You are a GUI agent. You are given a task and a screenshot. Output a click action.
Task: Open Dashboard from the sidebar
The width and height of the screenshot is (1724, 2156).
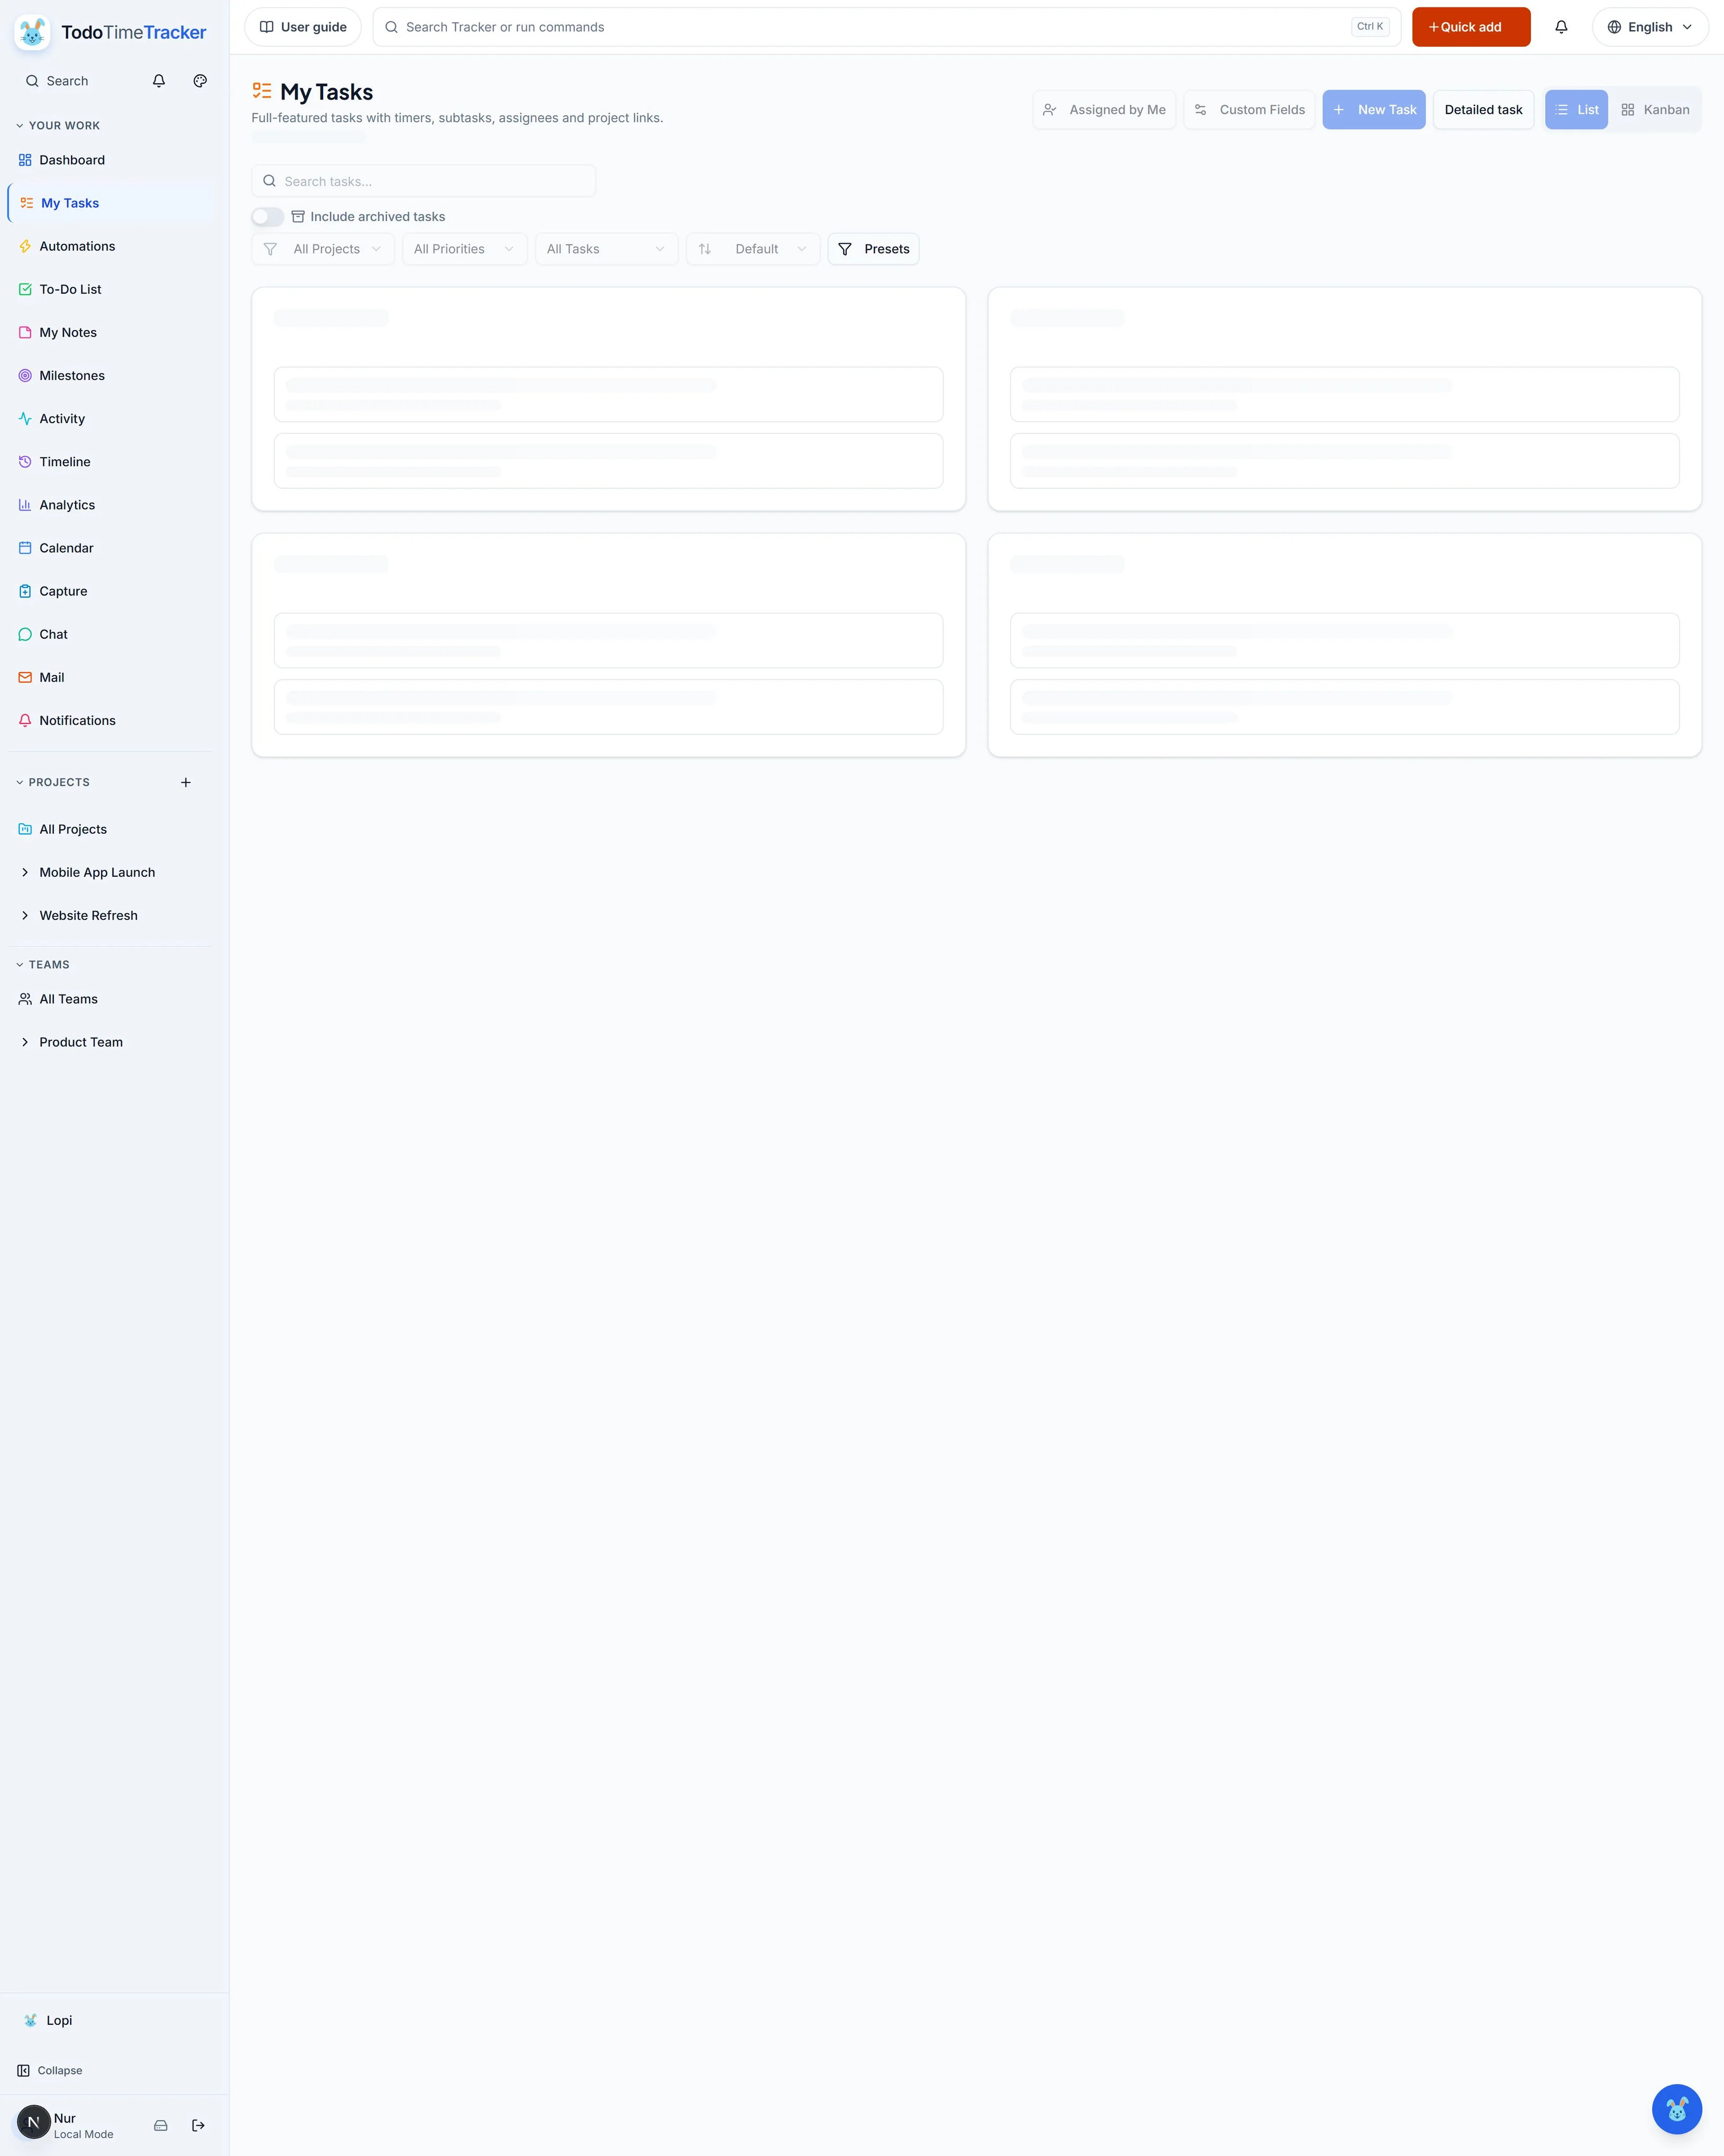(111, 160)
